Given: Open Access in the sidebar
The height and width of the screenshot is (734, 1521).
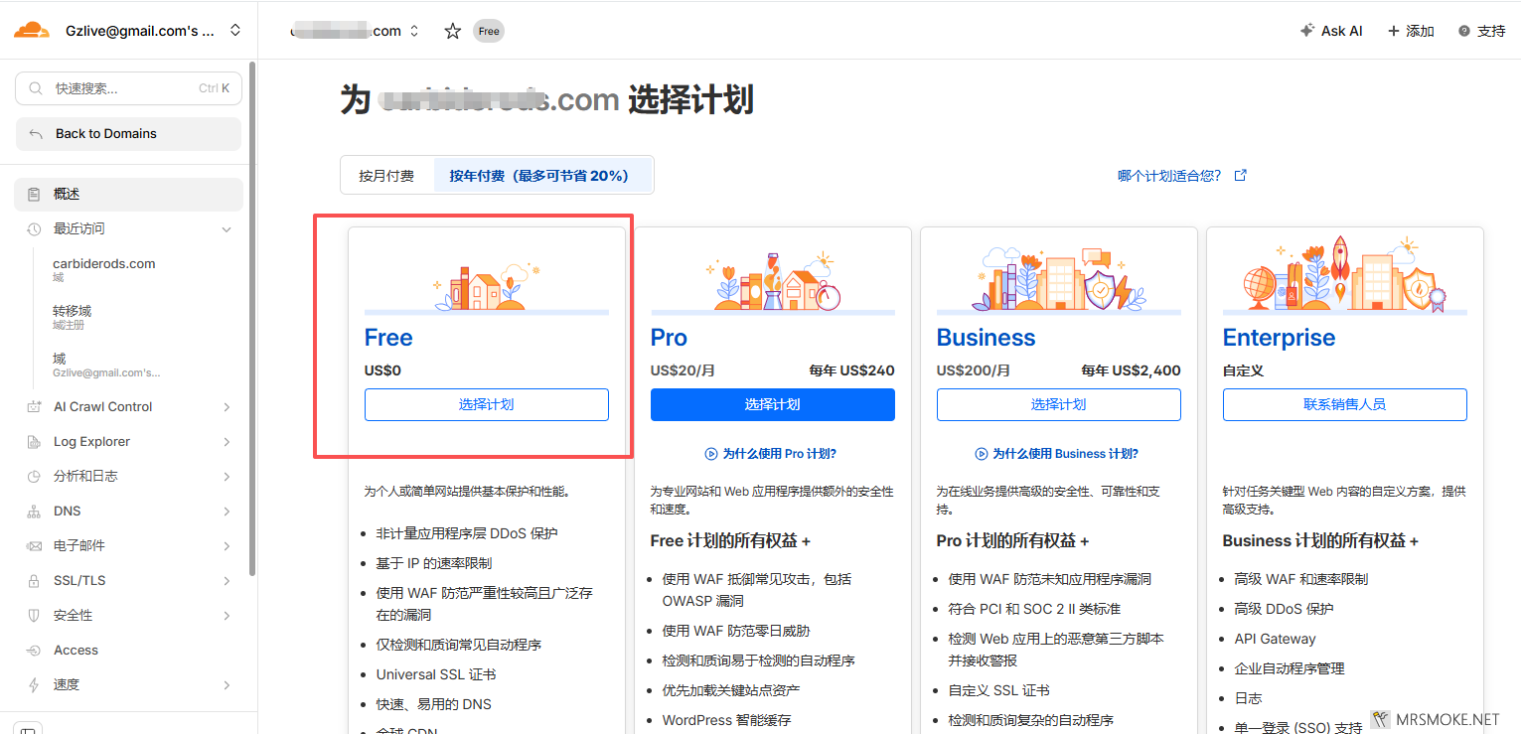Looking at the screenshot, I should [x=76, y=651].
